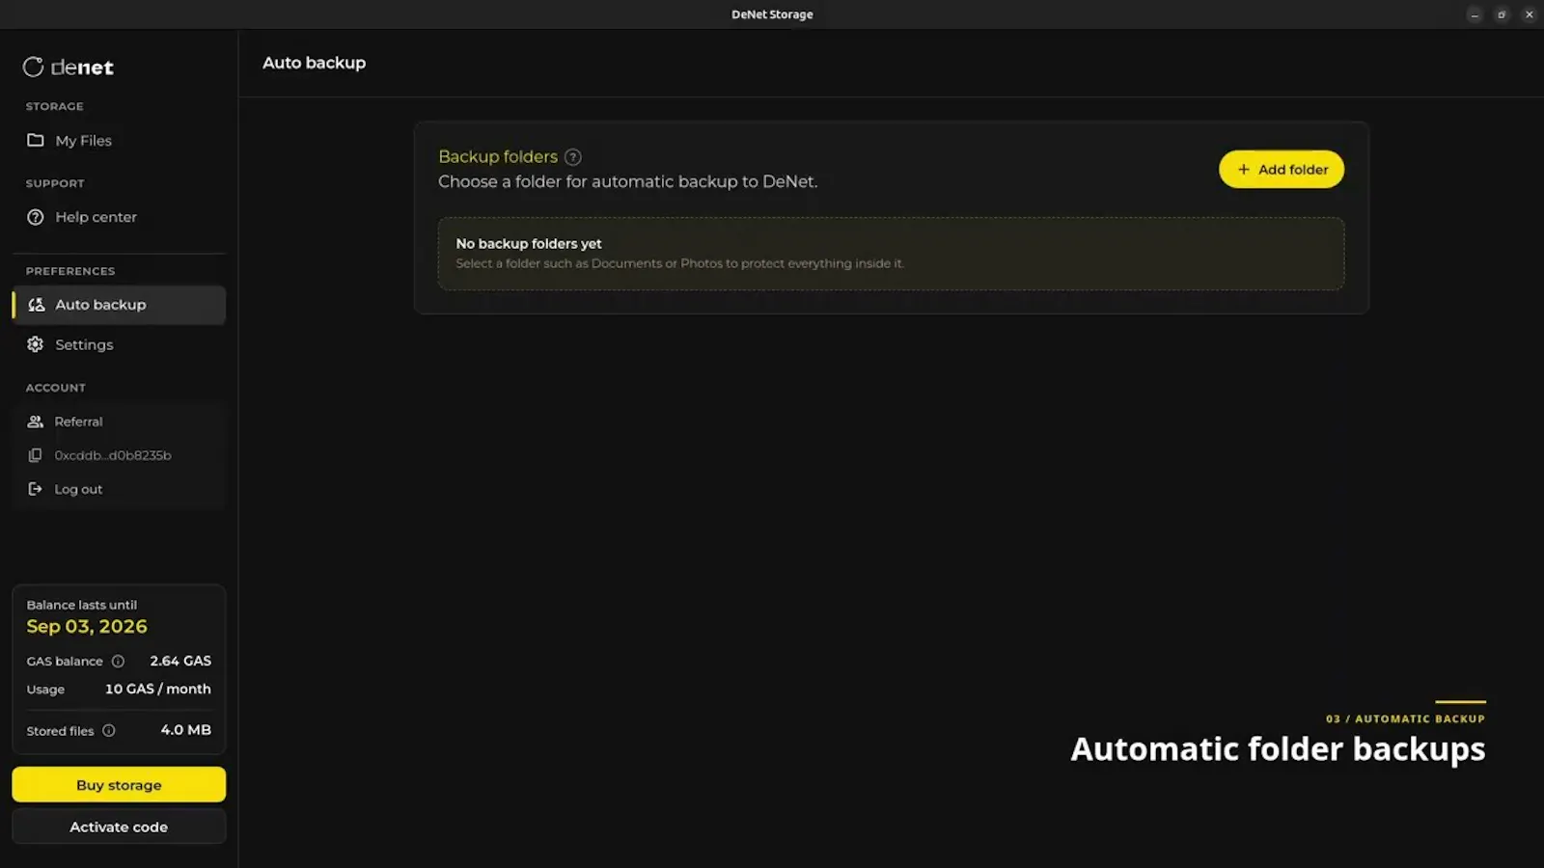Click the Help center question icon
This screenshot has height=868, width=1544.
click(x=36, y=217)
